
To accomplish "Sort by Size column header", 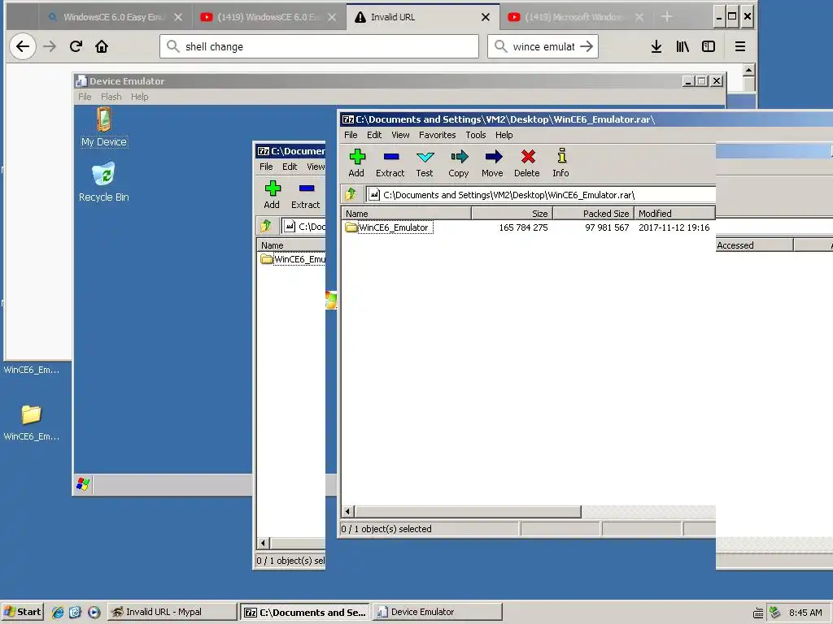I will click(x=512, y=214).
